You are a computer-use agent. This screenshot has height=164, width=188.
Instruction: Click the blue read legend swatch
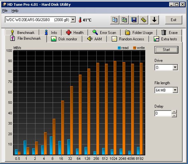[119, 48]
